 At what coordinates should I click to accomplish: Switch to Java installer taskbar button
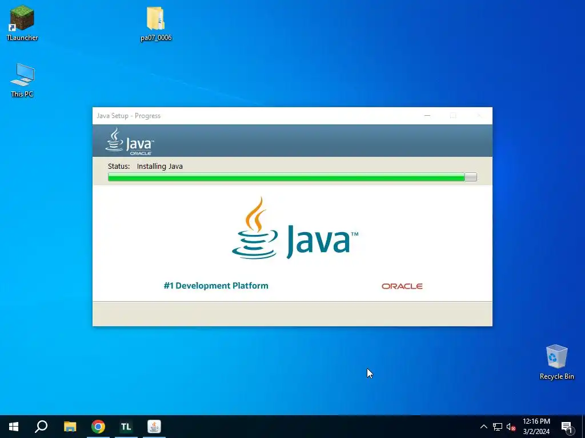click(x=154, y=427)
